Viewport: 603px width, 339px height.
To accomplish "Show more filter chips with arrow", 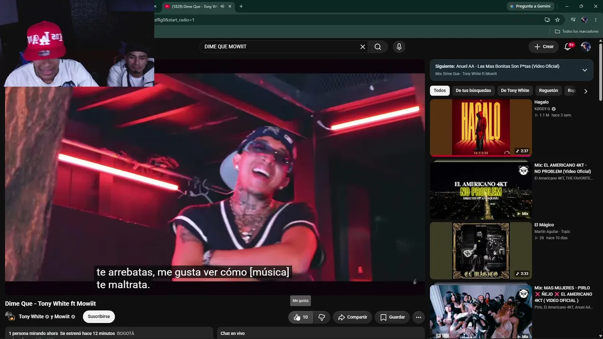I will [x=586, y=91].
